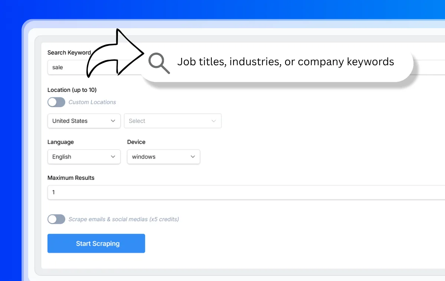Open the windows device dropdown
Viewport: 445px width, 281px height.
point(163,157)
